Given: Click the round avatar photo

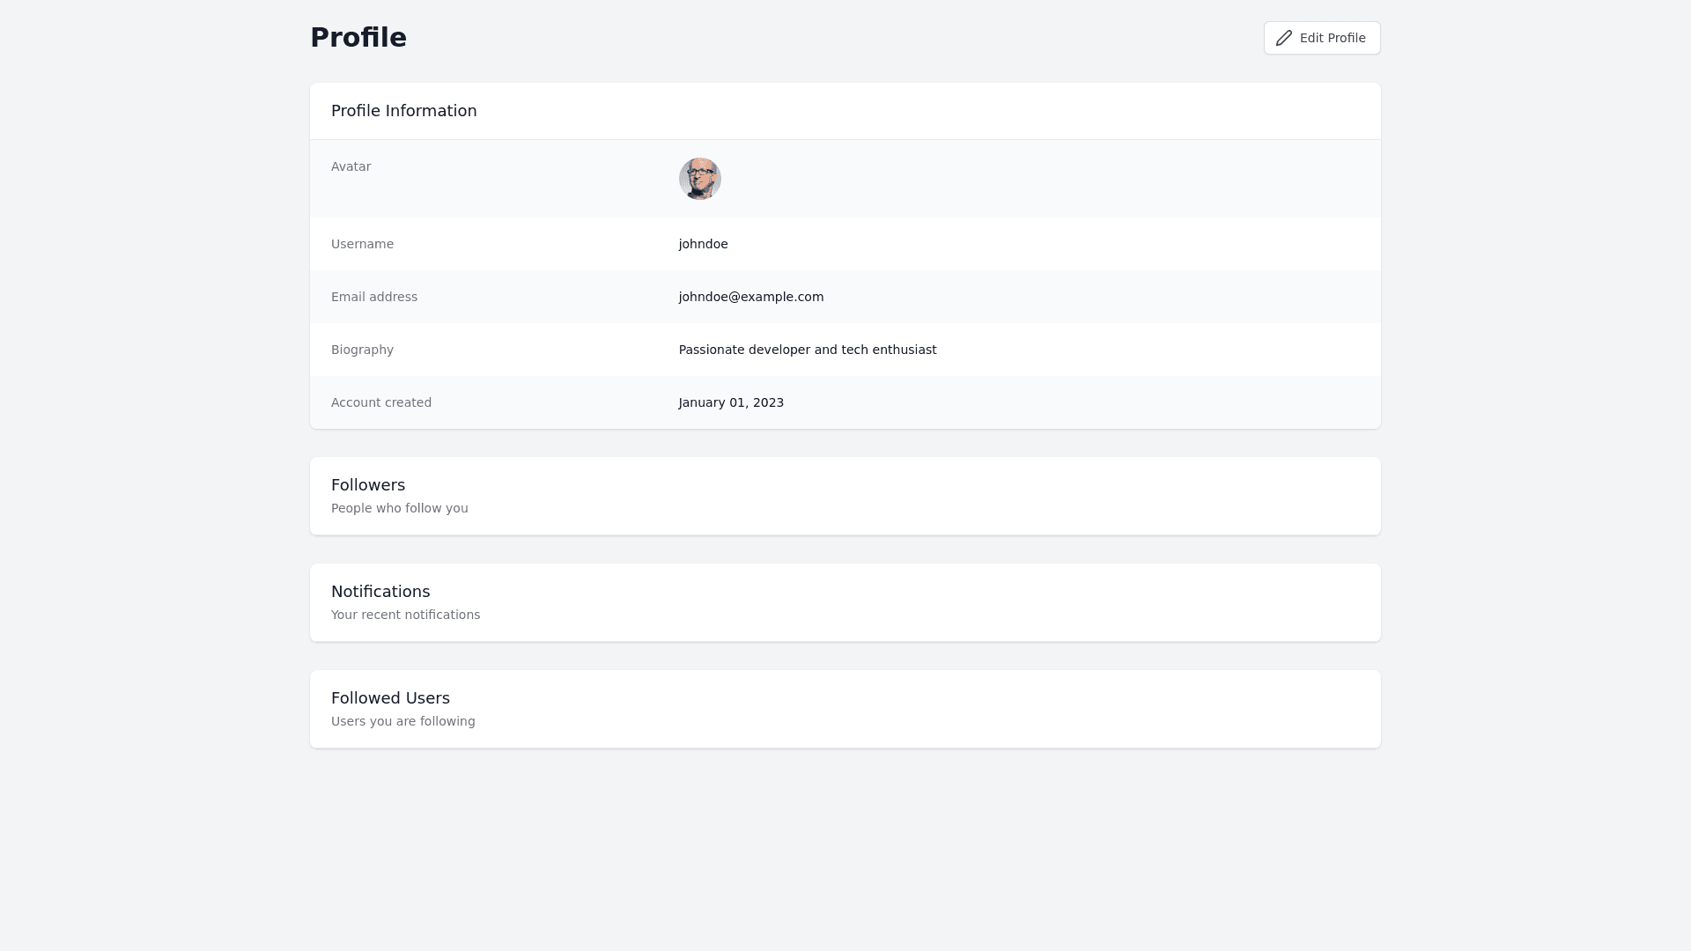Looking at the screenshot, I should coord(700,179).
